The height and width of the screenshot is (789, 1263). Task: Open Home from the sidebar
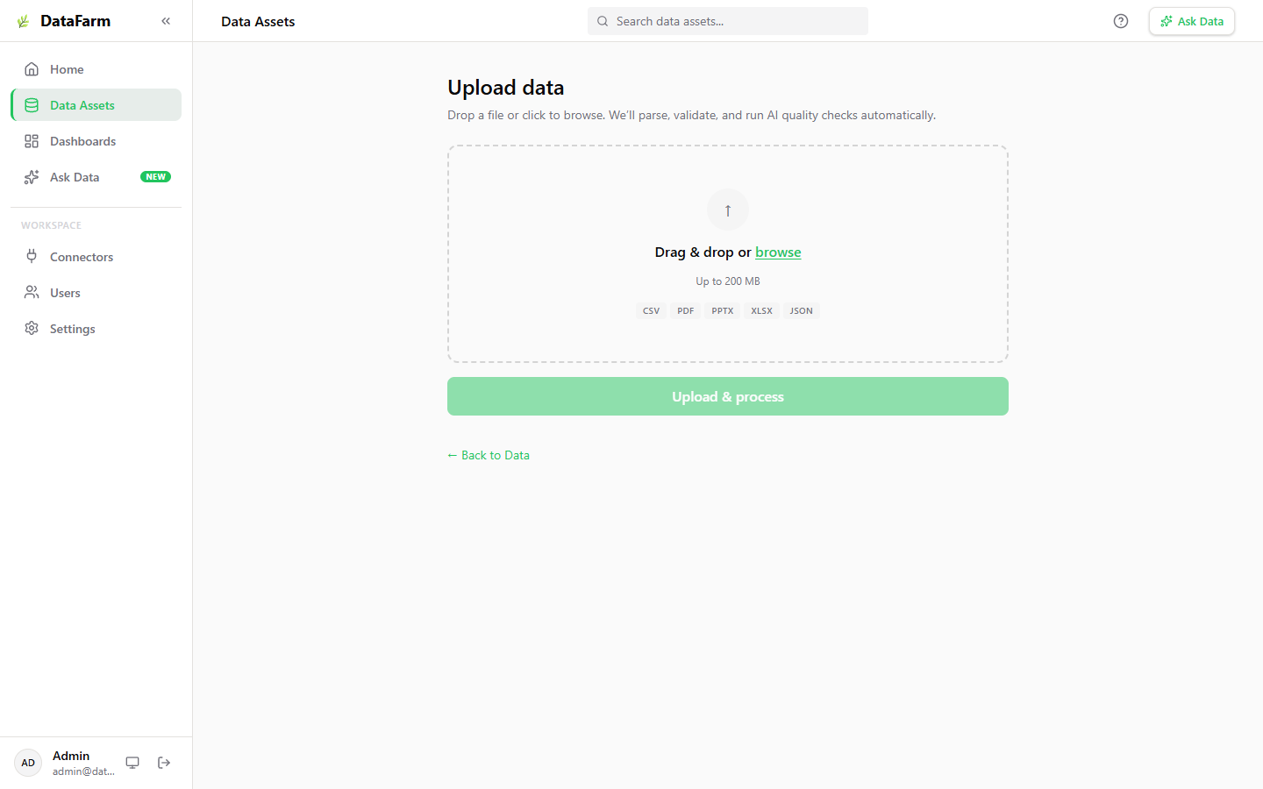point(68,68)
